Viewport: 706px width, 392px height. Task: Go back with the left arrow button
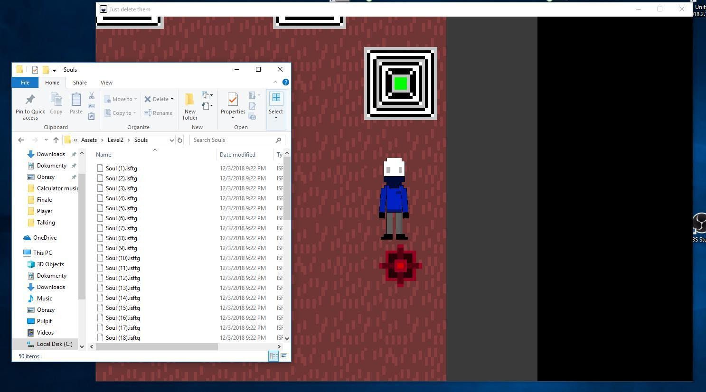[21, 140]
